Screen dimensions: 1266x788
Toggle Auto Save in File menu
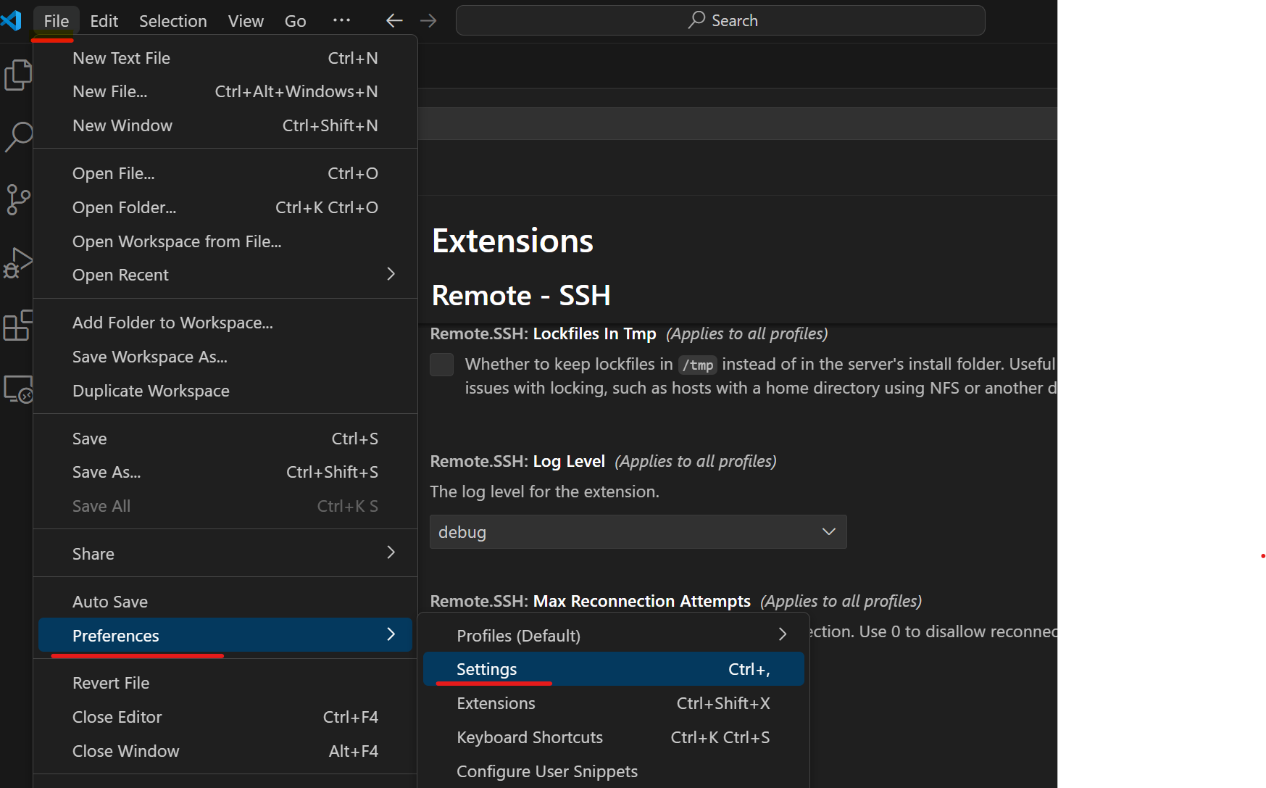point(110,601)
